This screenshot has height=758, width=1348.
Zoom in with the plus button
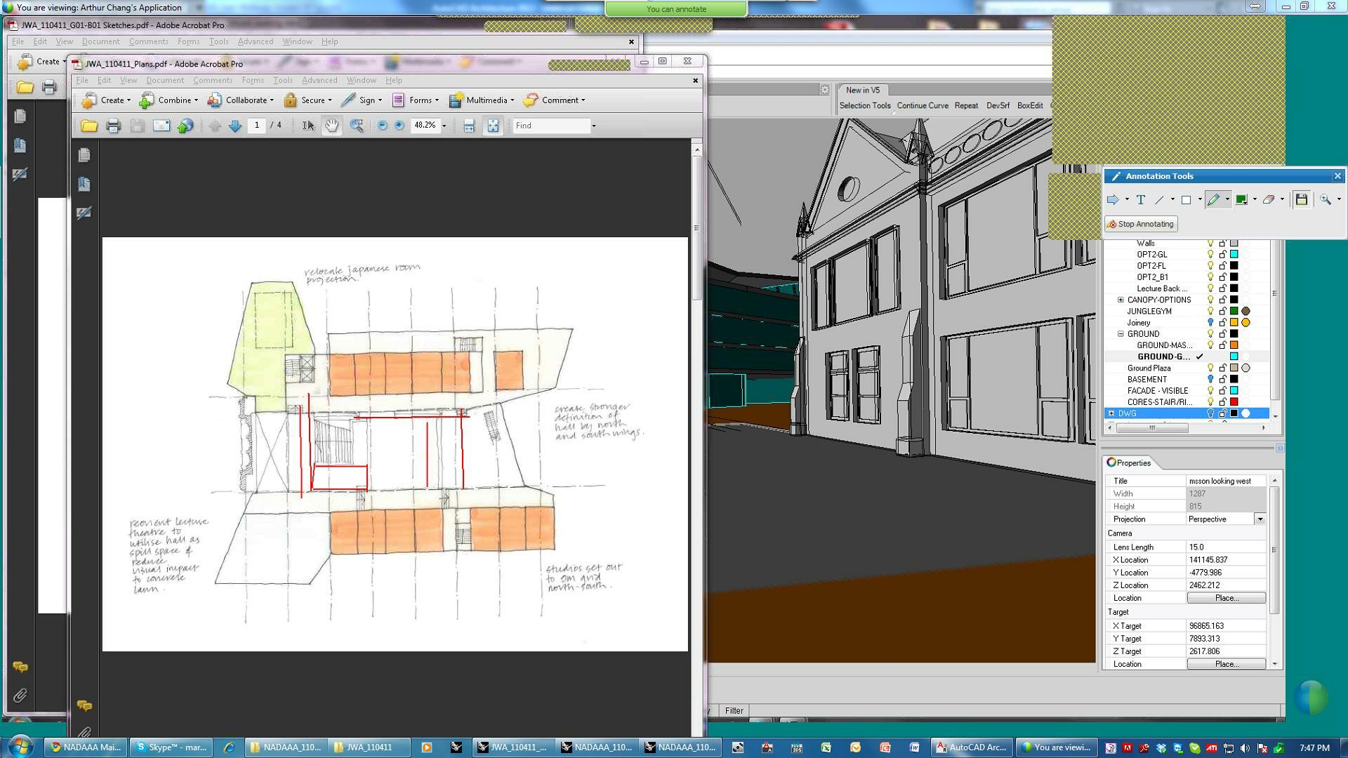(399, 126)
